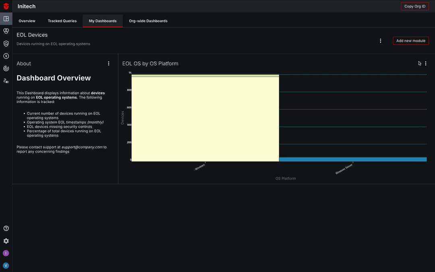Viewport: 435px width, 272px height.
Task: Click the red logo icon in the sidebar
Action: click(6, 6)
